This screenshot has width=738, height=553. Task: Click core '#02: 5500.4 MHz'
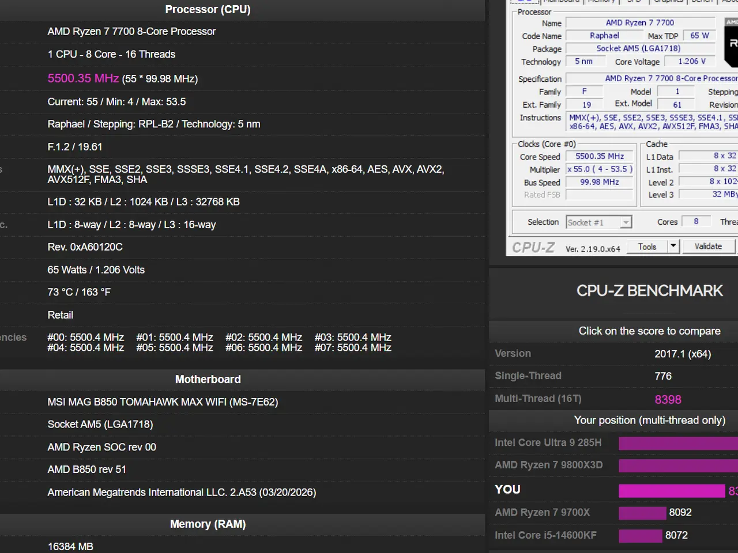(x=264, y=338)
